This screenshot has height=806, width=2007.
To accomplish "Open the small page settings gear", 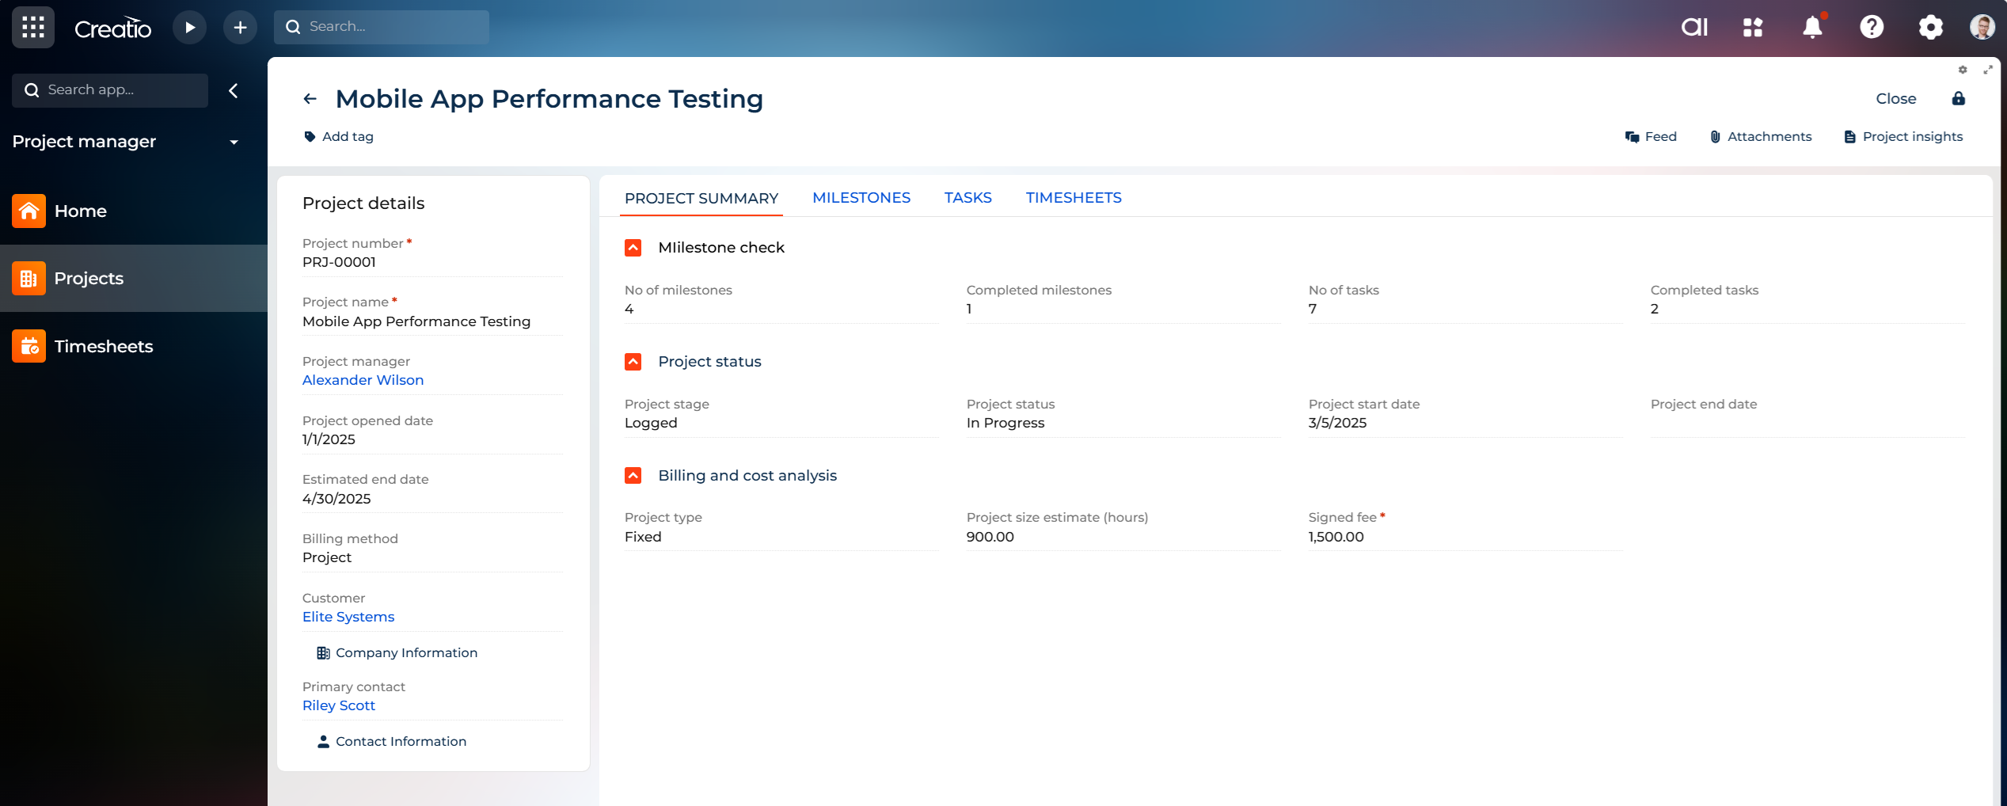I will tap(1963, 70).
